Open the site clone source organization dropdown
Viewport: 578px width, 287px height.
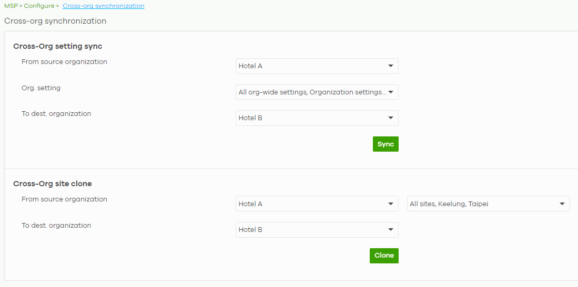[317, 204]
